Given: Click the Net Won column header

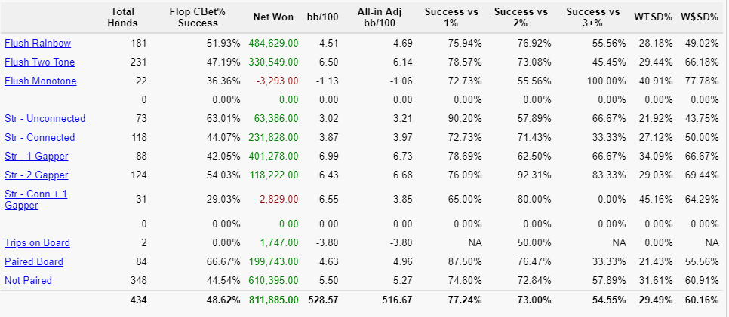Looking at the screenshot, I should pos(273,18).
